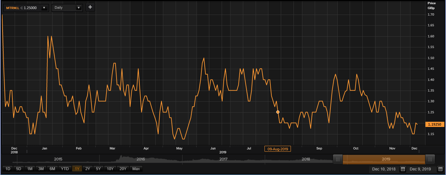The image size is (446, 175).
Task: Click the May month axis label
Action: pos(179,148)
